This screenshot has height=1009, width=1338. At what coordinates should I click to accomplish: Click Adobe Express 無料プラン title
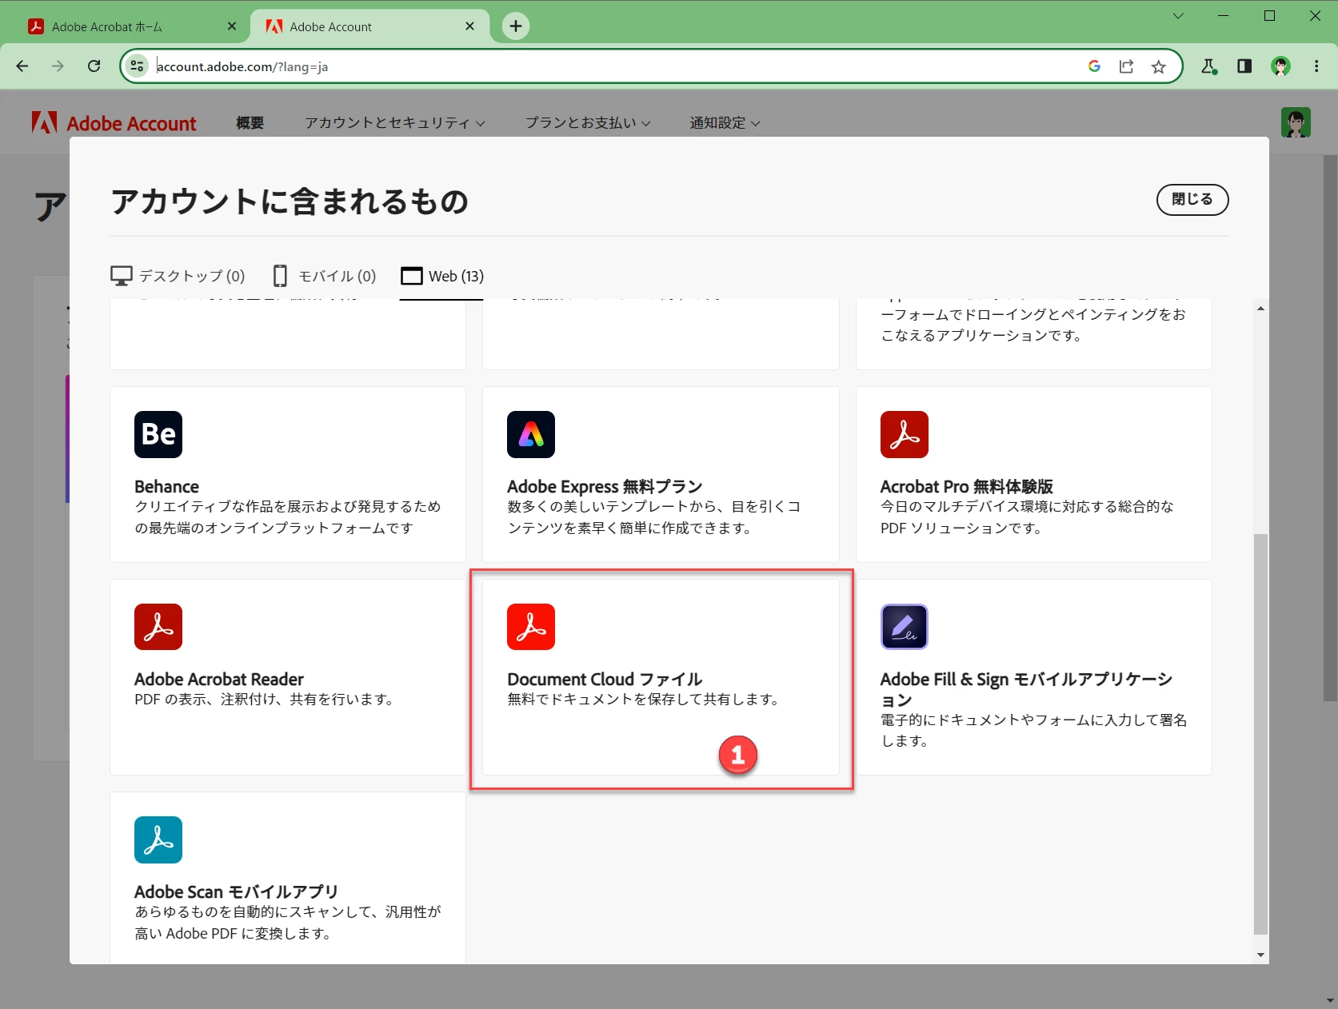605,486
